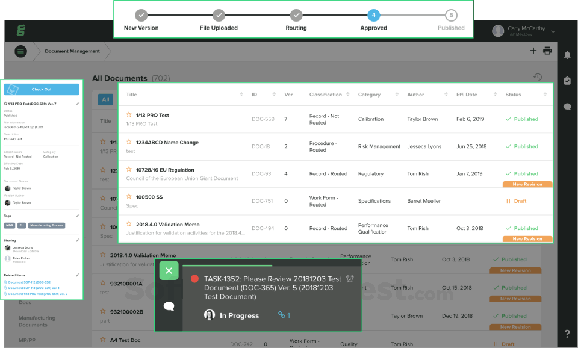The width and height of the screenshot is (578, 348).
Task: Star the A4 Test Doc row
Action: (103, 340)
